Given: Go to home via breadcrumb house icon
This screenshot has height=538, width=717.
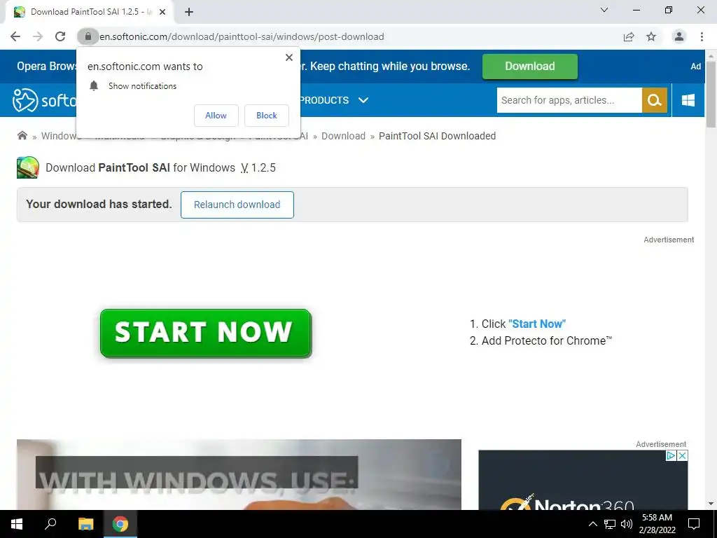Looking at the screenshot, I should coord(22,135).
